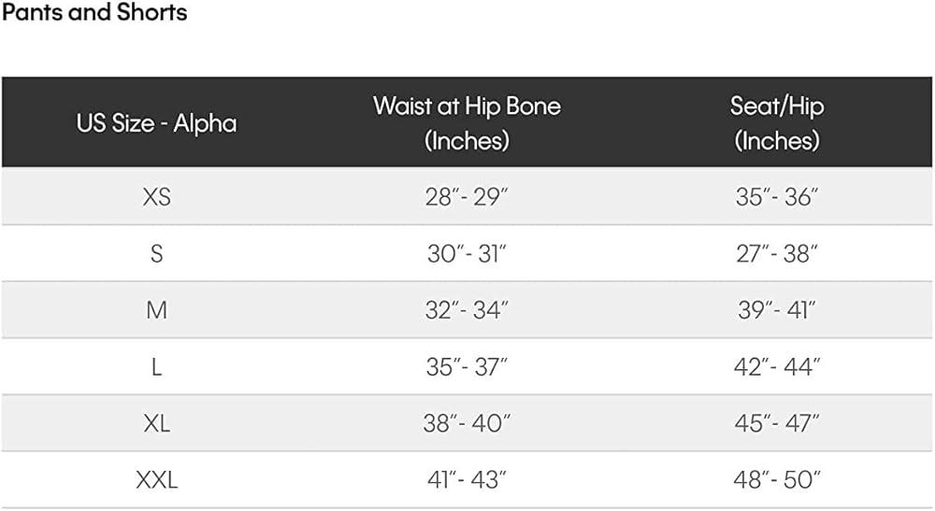Select the XL size cell

coord(156,424)
